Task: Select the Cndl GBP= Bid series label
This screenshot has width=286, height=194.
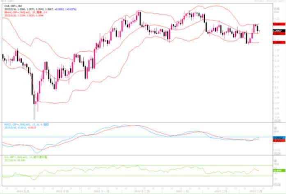Action: click(x=13, y=6)
